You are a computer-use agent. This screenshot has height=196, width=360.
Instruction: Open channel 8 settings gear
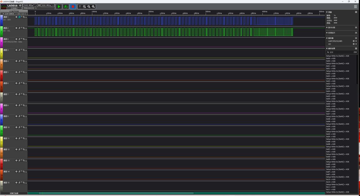tap(16, 105)
